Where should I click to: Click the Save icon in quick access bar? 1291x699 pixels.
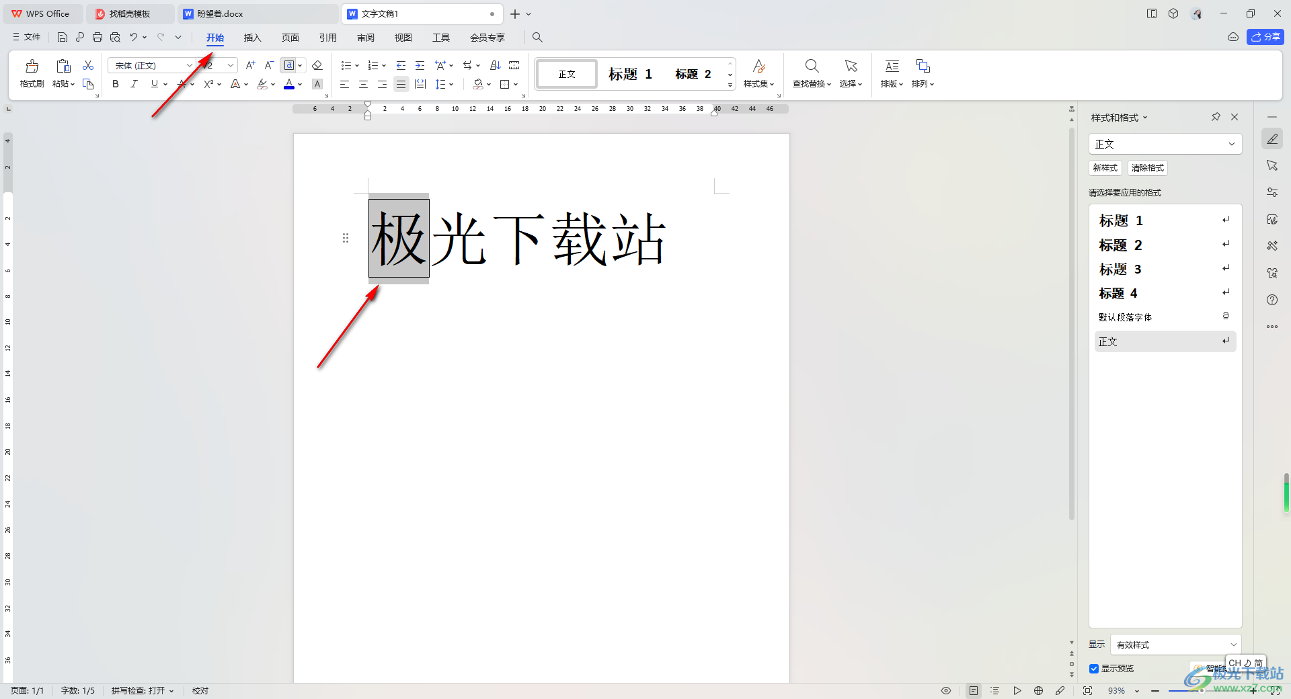63,37
